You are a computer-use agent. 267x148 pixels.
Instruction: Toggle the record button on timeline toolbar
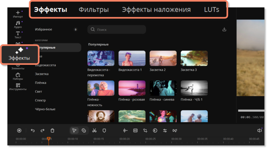click(19, 131)
